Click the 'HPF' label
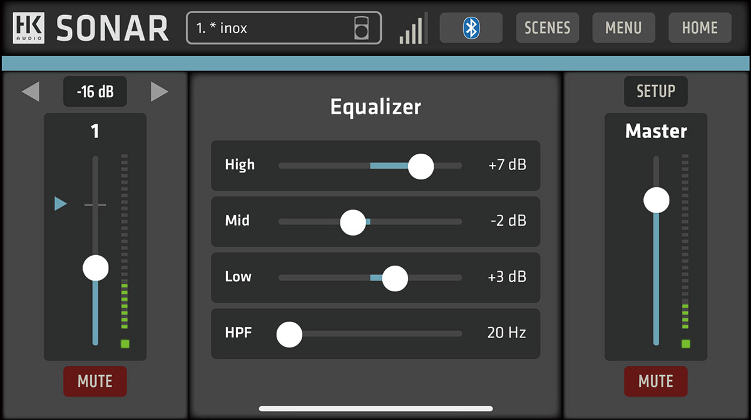This screenshot has width=751, height=420. [x=238, y=333]
